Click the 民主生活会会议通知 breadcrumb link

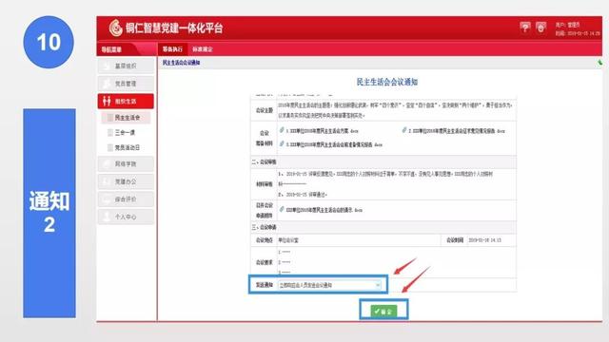coord(182,63)
